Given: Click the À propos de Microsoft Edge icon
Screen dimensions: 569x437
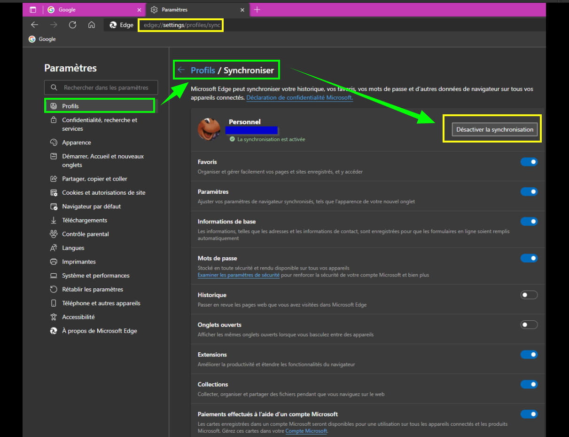Looking at the screenshot, I should pos(54,331).
